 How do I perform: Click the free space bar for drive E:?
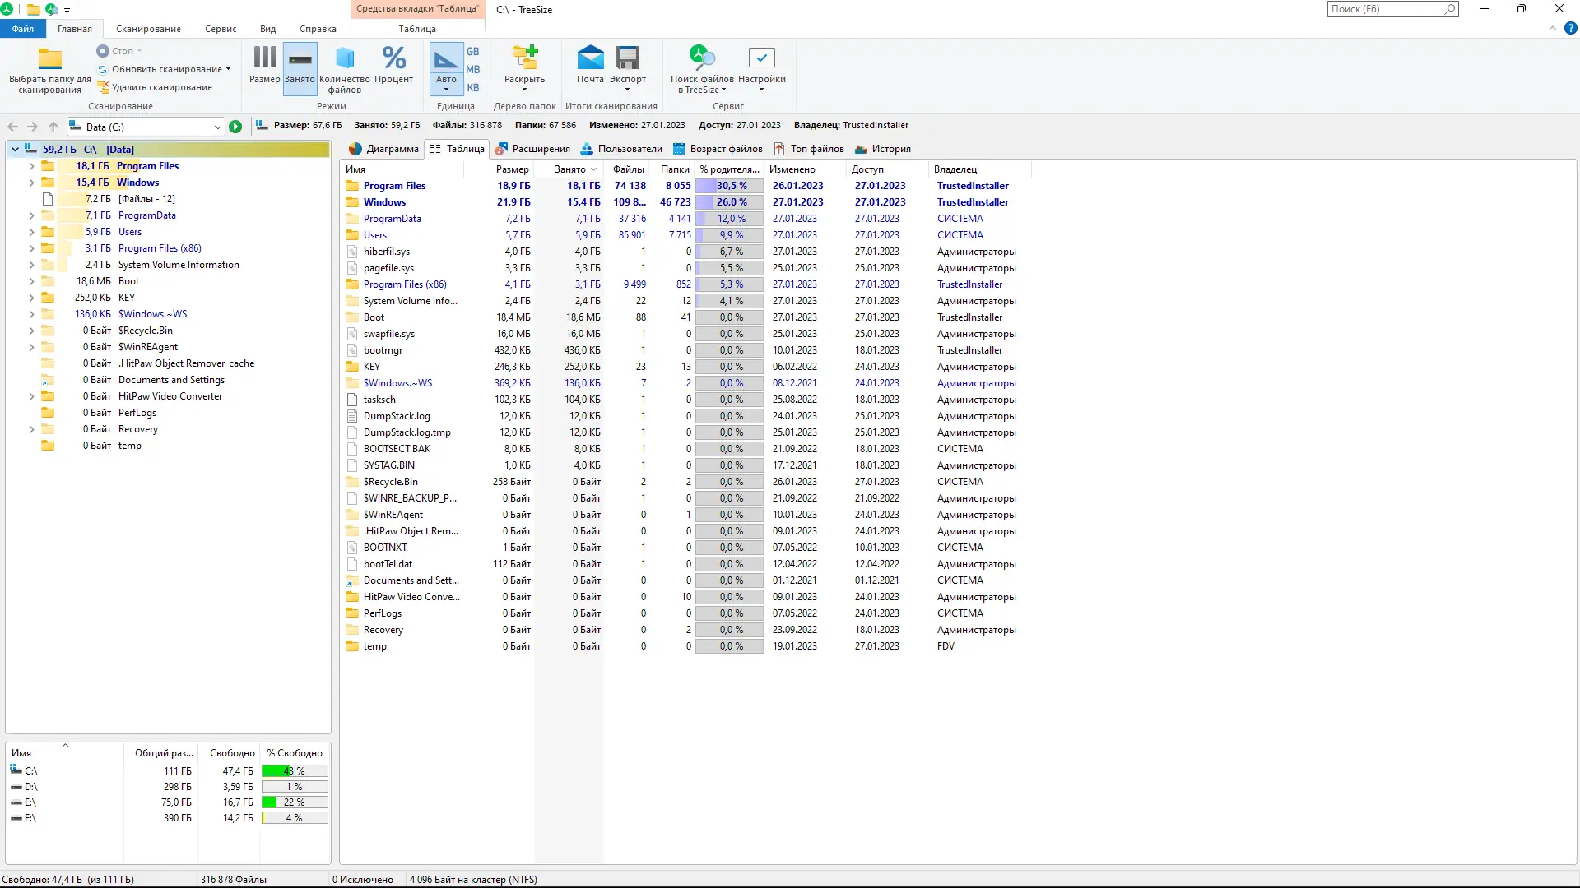pyautogui.click(x=295, y=802)
